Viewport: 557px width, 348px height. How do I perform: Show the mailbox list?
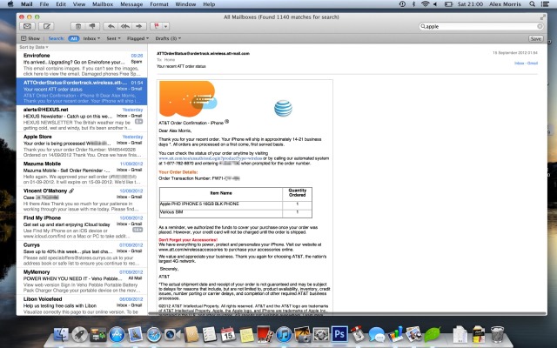coord(30,38)
